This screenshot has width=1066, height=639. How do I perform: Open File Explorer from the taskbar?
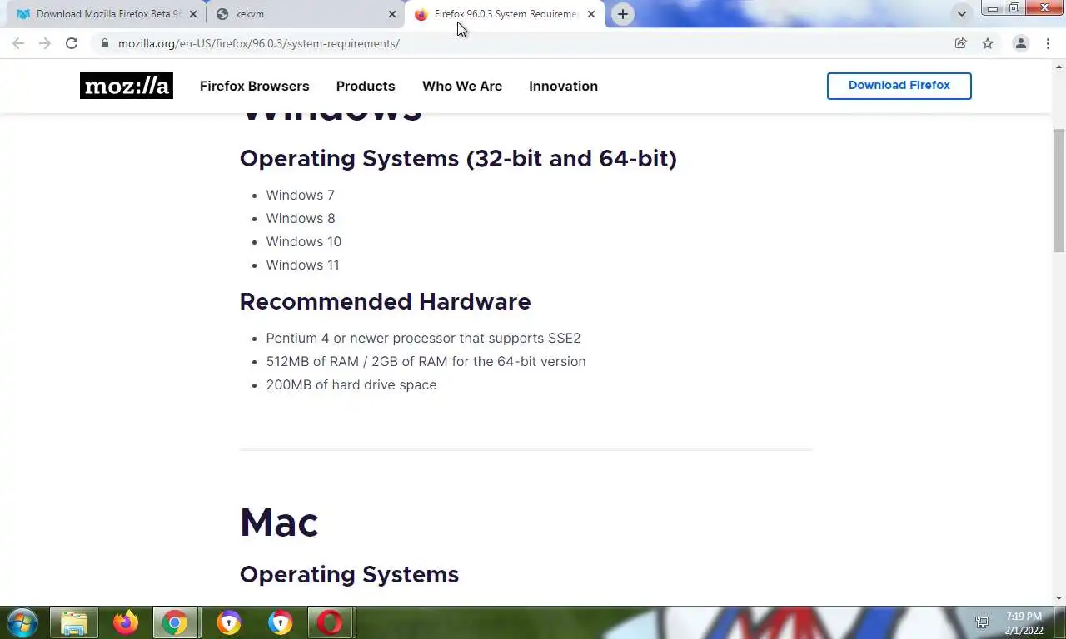pos(74,622)
